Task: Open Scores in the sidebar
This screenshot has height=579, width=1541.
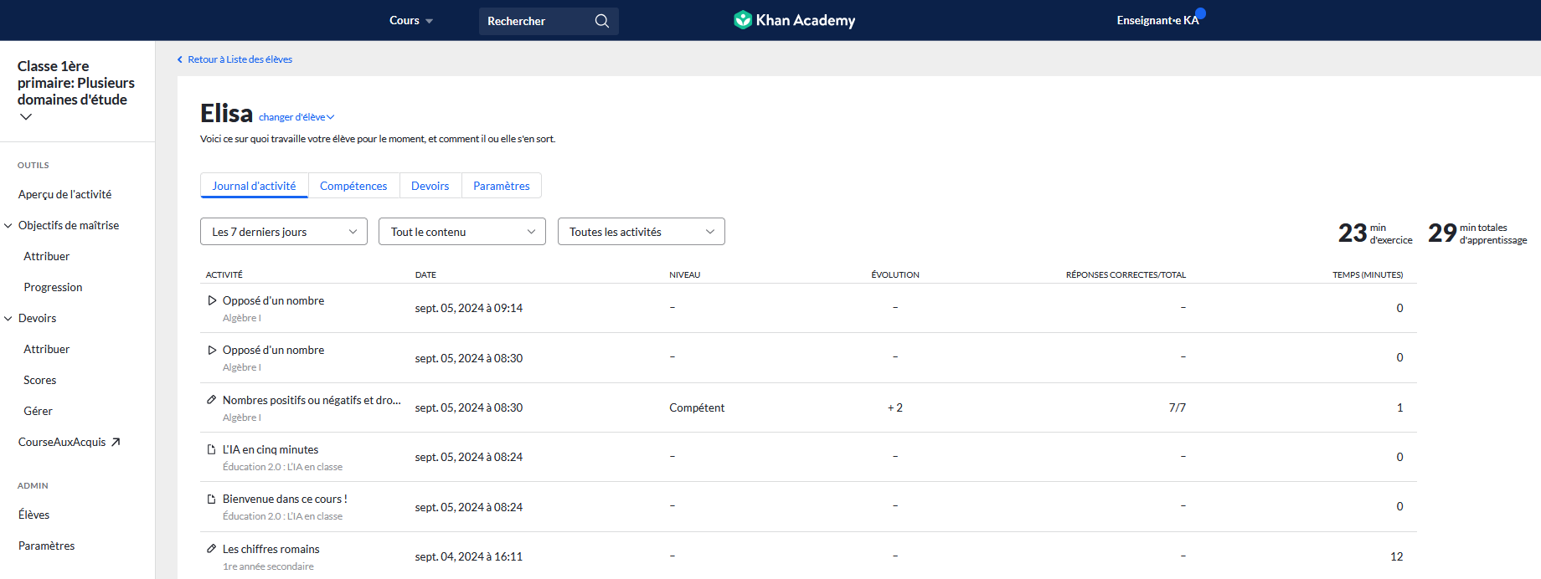Action: [40, 380]
